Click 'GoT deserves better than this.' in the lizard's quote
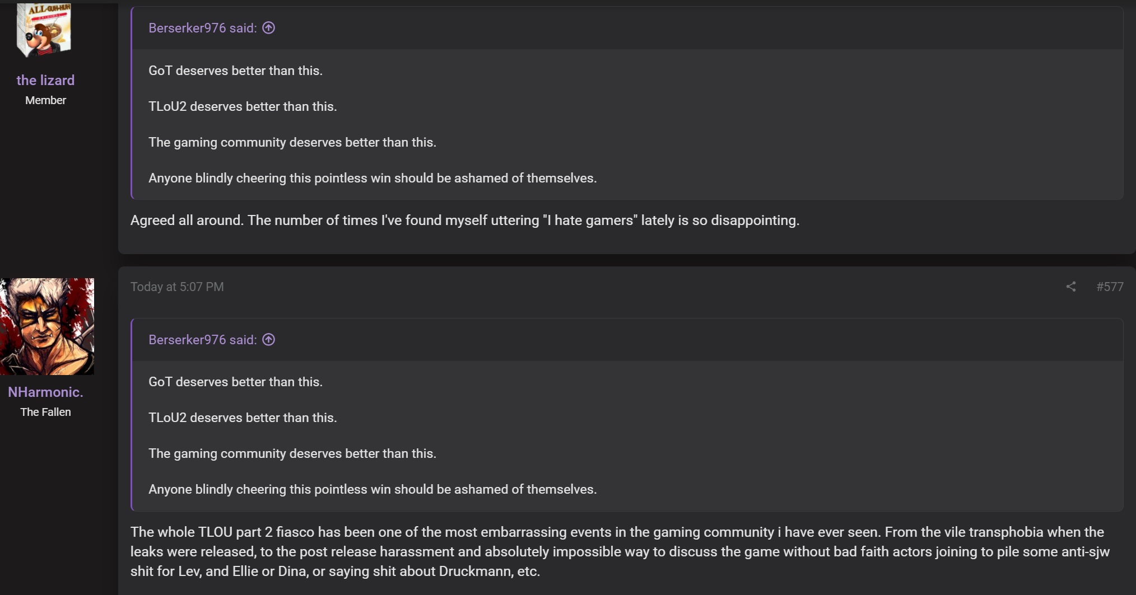The image size is (1136, 595). (x=235, y=71)
